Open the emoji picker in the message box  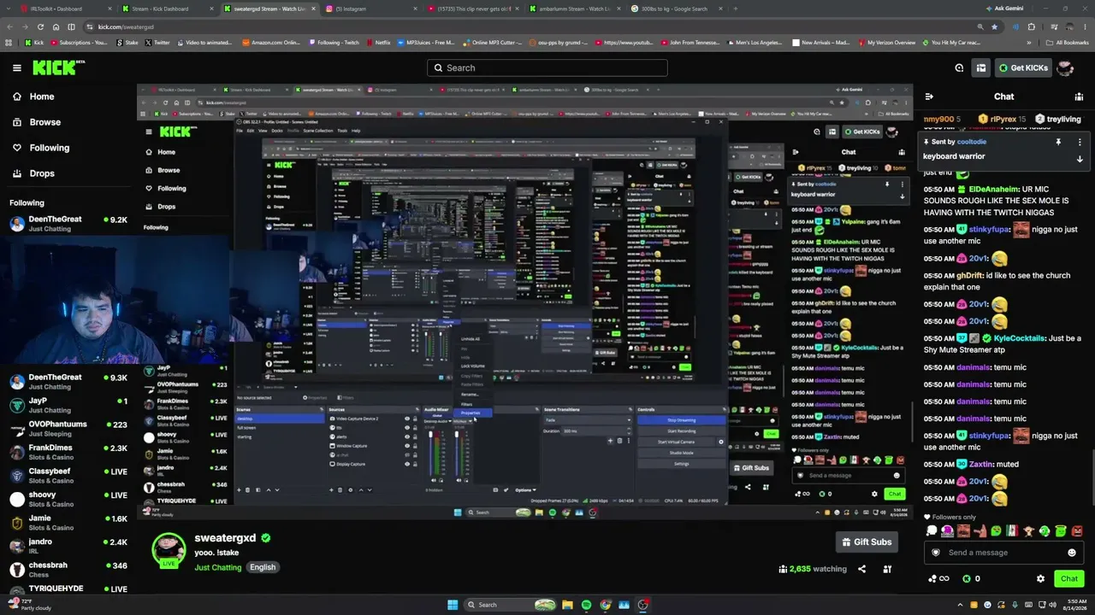click(1072, 553)
